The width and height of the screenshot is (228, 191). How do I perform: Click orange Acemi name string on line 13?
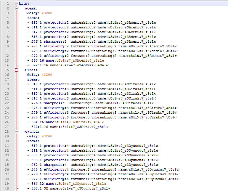[80, 60]
